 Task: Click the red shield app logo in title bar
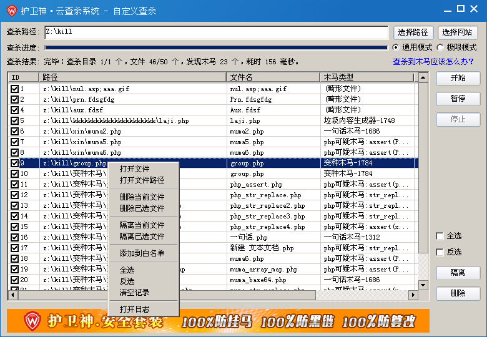(12, 11)
